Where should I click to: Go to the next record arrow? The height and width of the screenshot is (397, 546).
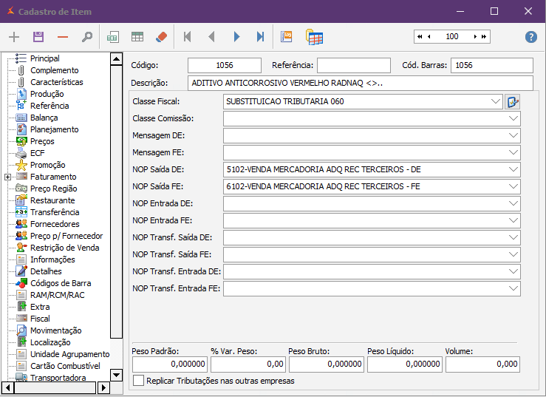click(236, 37)
